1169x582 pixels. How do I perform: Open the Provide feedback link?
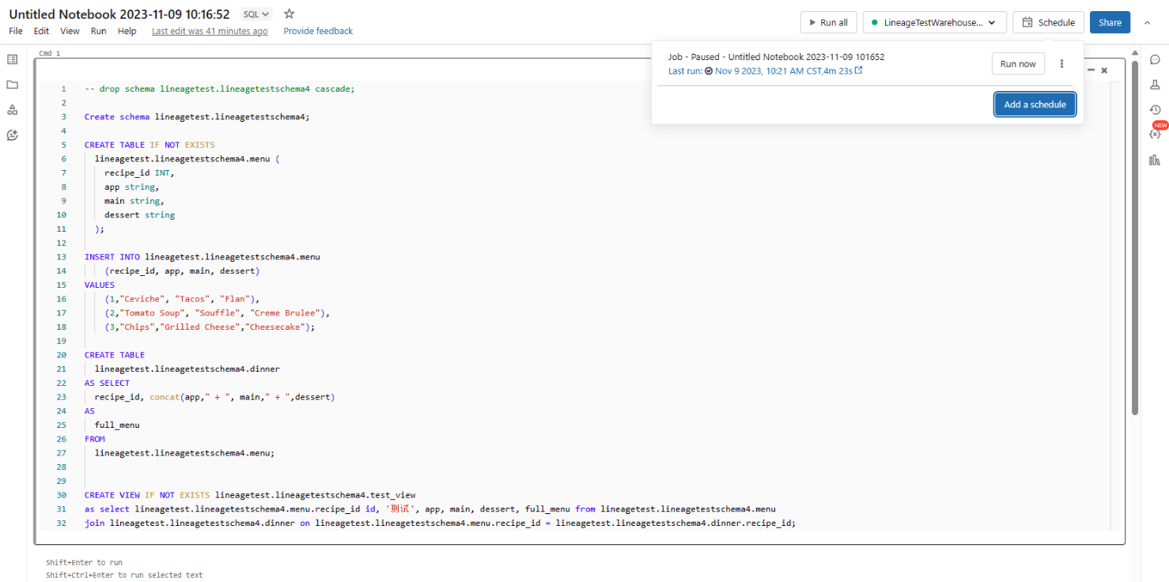click(318, 31)
